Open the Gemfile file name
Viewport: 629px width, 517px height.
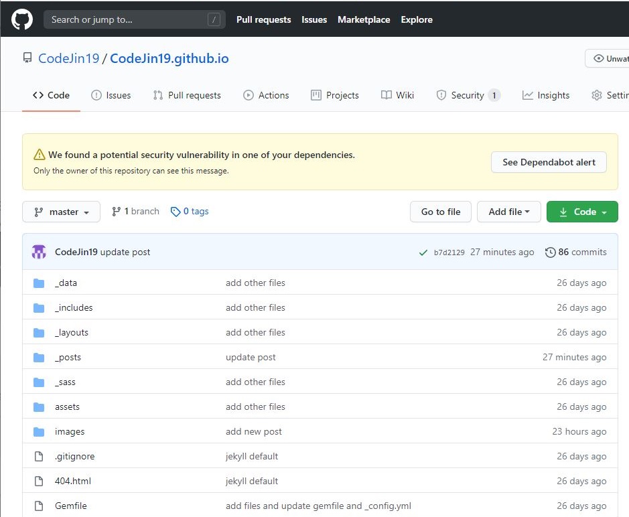pyautogui.click(x=70, y=506)
